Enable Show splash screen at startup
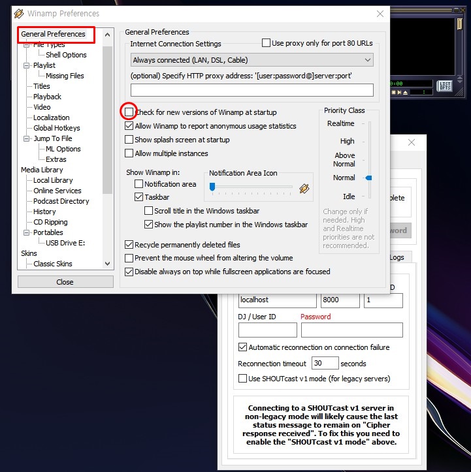The image size is (471, 472). (x=129, y=139)
